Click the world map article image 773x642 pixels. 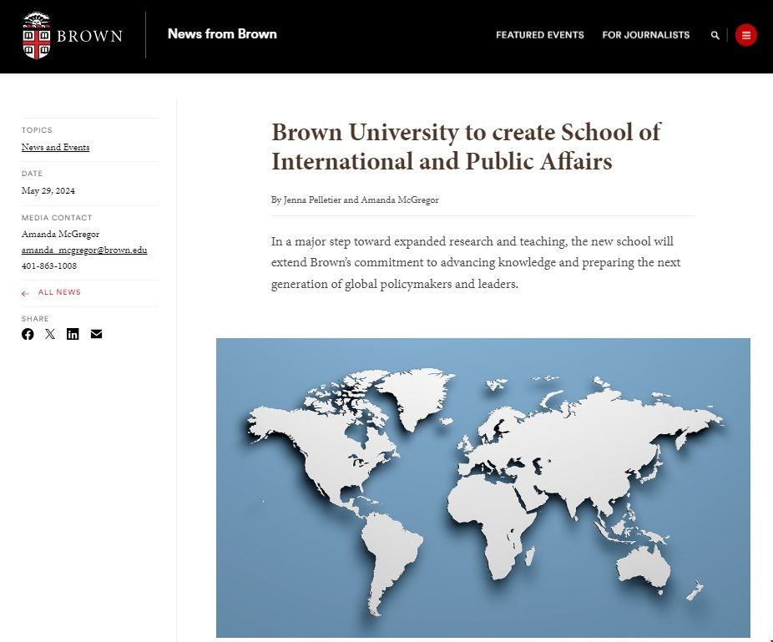point(482,485)
